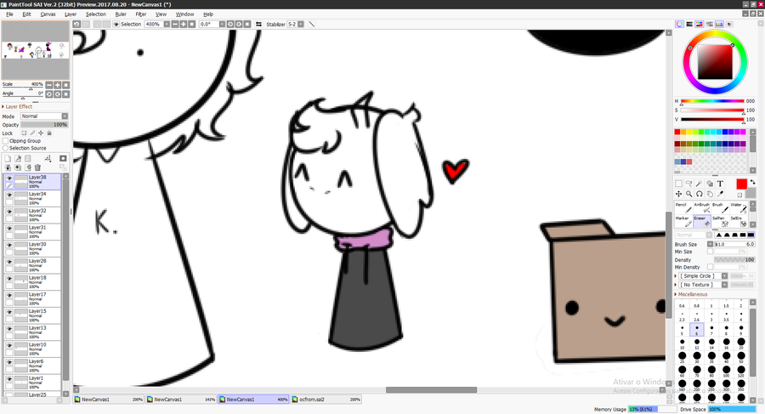Open the File menu
765x414 pixels.
[9, 14]
